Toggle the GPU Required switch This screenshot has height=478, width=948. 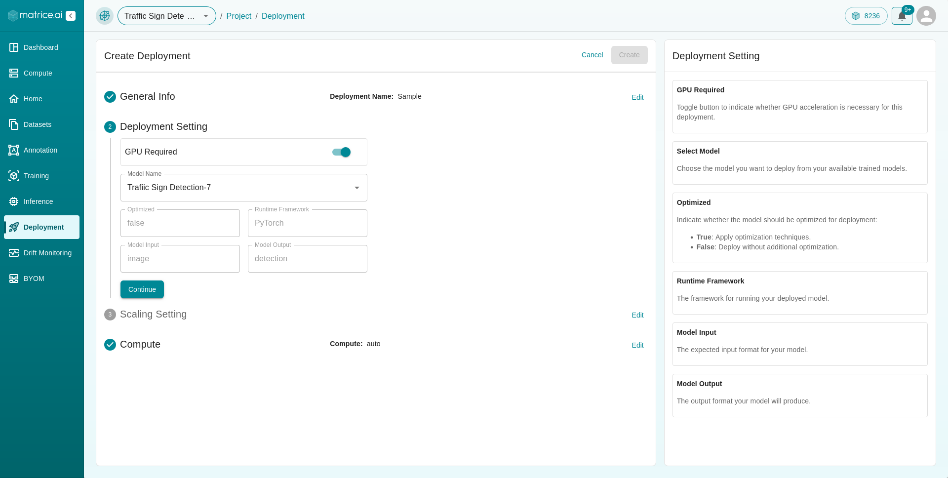pyautogui.click(x=342, y=152)
